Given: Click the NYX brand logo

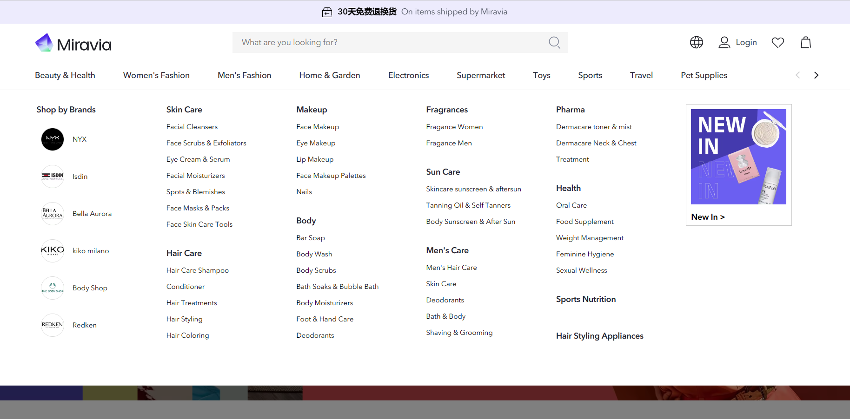Looking at the screenshot, I should 53,139.
